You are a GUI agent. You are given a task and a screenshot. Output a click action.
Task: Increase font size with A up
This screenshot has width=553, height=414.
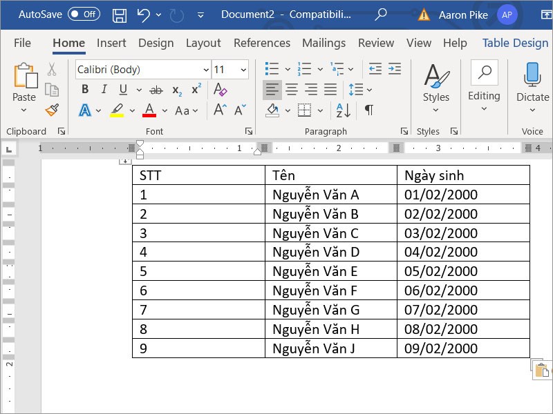click(220, 110)
